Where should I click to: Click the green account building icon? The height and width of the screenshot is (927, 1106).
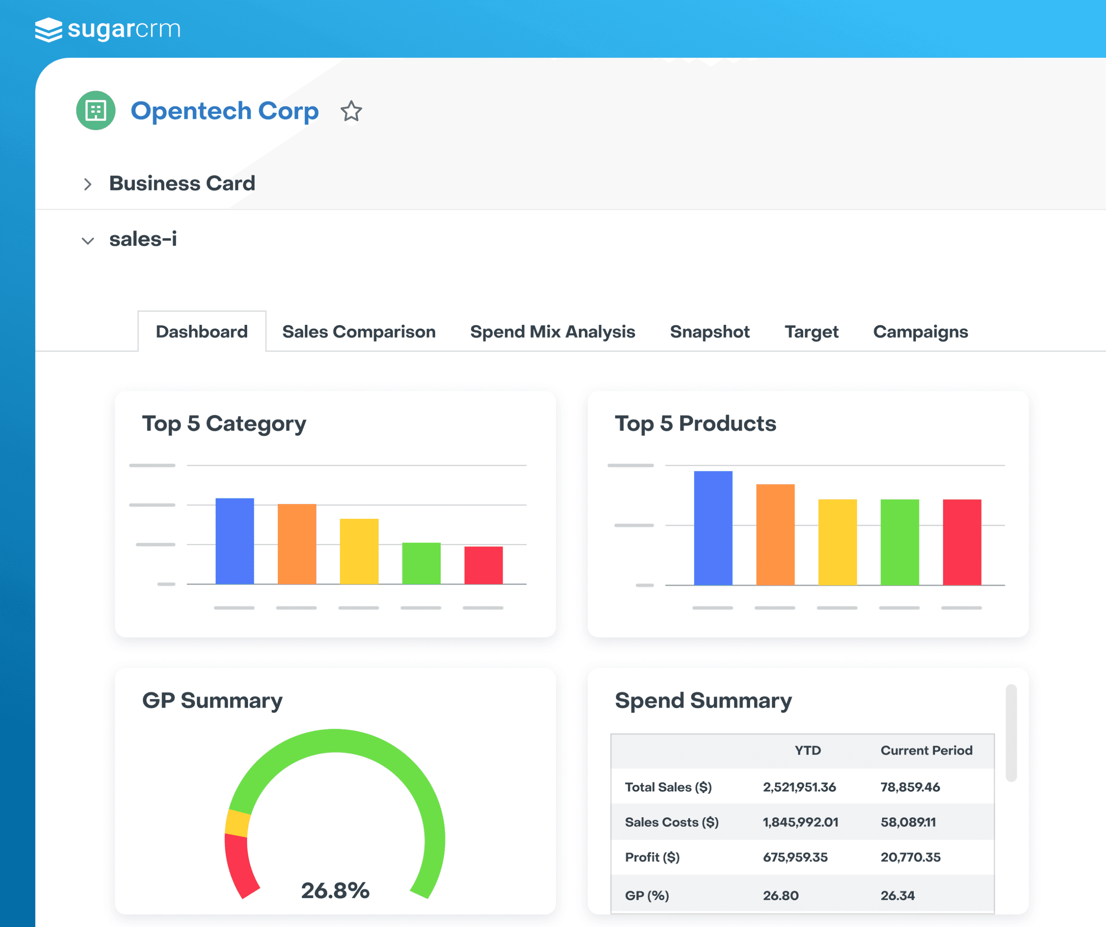96,111
